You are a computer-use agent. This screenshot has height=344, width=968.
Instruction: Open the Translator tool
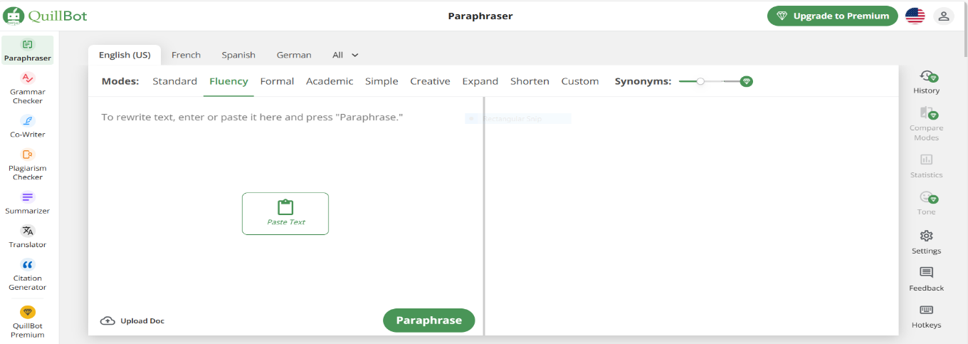[x=28, y=236]
